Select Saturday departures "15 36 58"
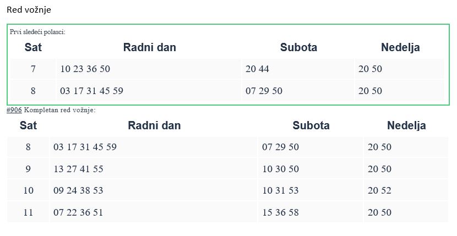 (x=280, y=212)
